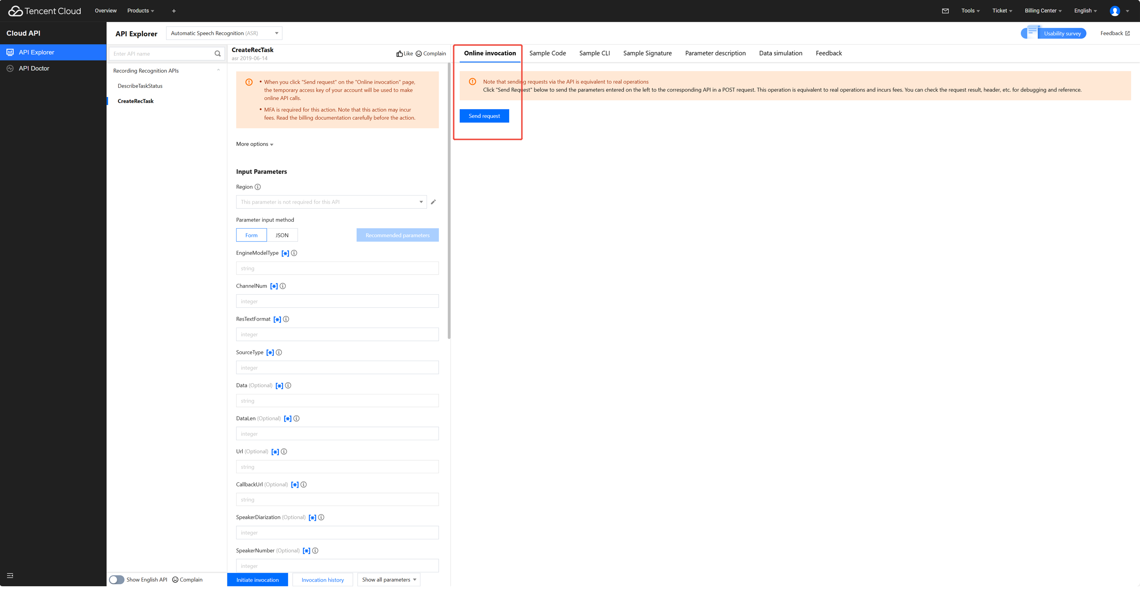The image size is (1140, 592).
Task: Switch to the Sample Code tab
Action: point(548,53)
